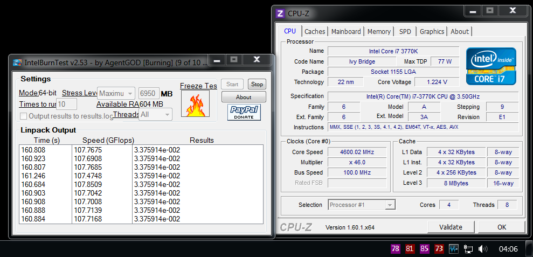Screen dimensions: 533x257
Task: Click the CPU-Z purple Z title icon
Action: click(280, 13)
